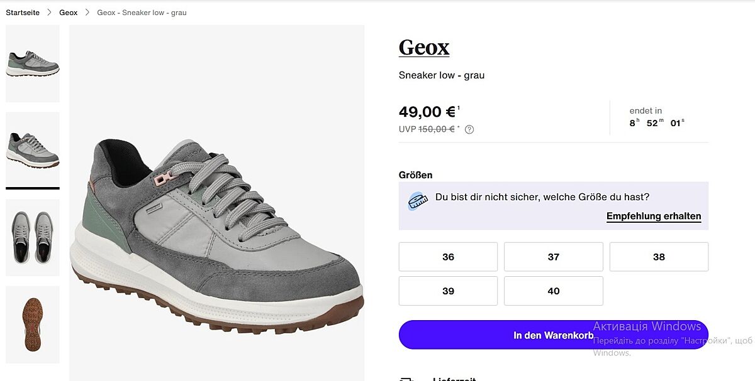Open the Geox brand title link
Viewport: 755px width, 381px height.
(424, 47)
